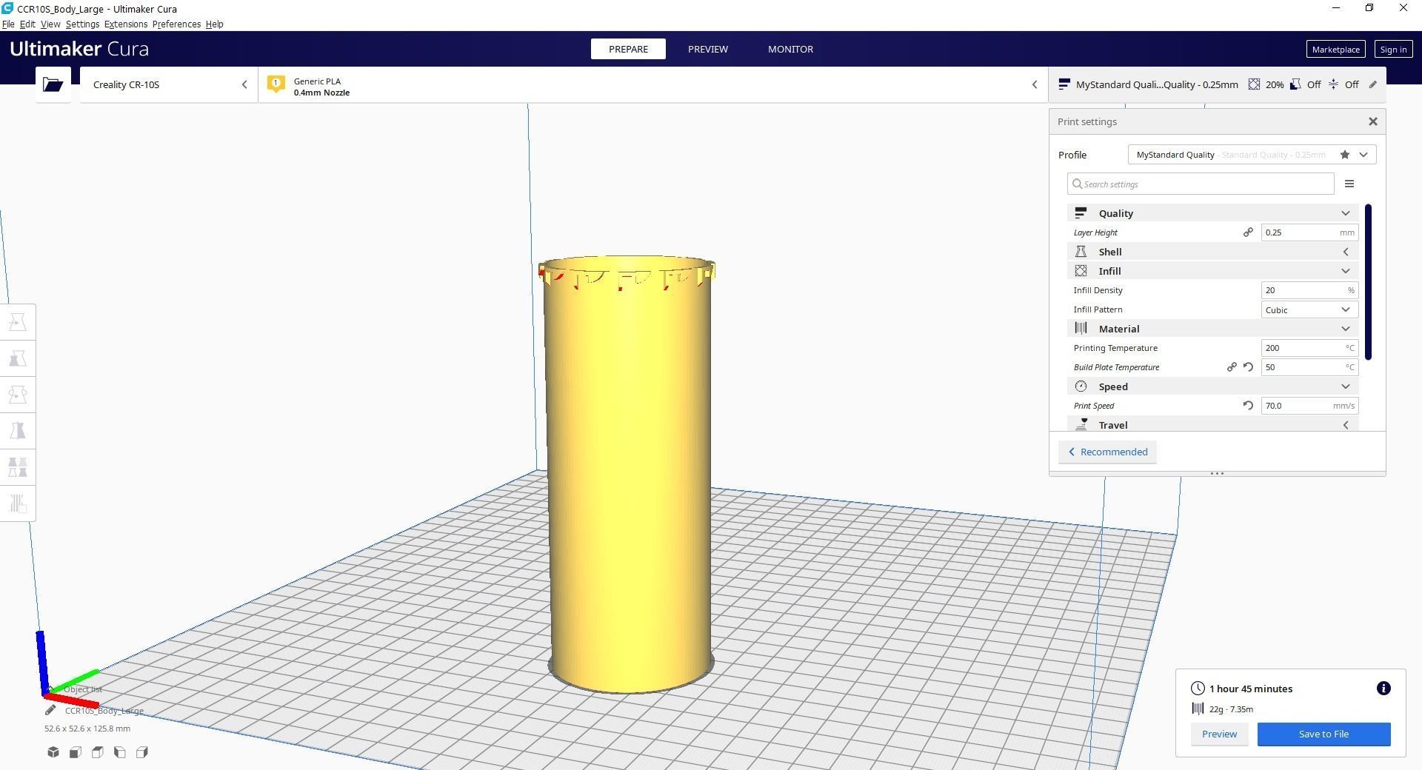Click the Printing Temperature value field
1422x770 pixels.
(x=1309, y=348)
